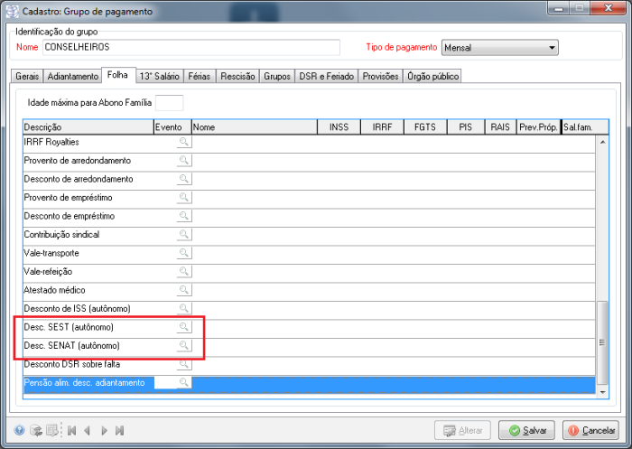632x449 pixels.
Task: Switch to the Férias tab
Action: (200, 77)
